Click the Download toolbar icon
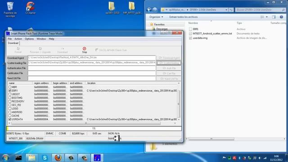Screen dimensions: 288x162 (63, 50)
